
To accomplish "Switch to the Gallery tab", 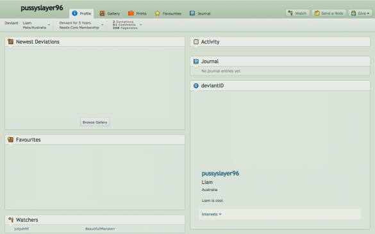I will [110, 13].
